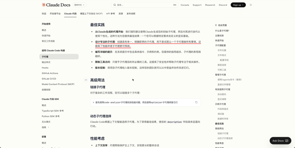295x148 pixels.
Task: Open the Console link
Action: point(185,5)
